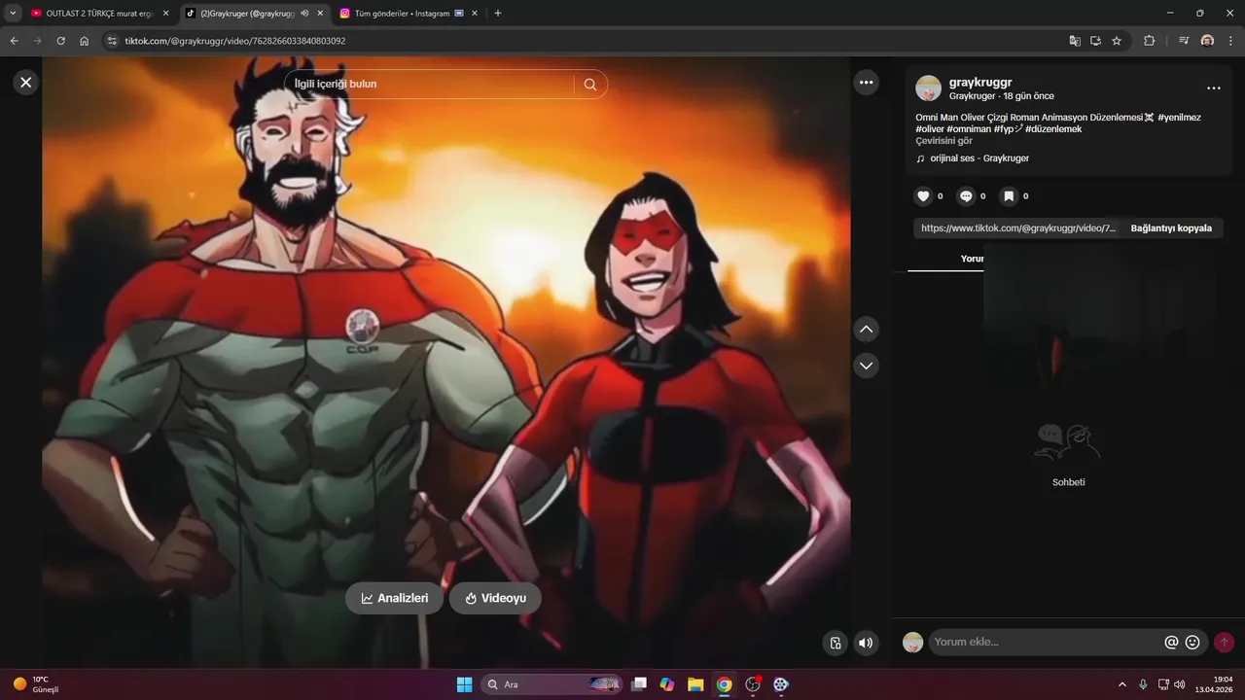Open File Explorer from the taskbar
1245x700 pixels.
pyautogui.click(x=695, y=684)
